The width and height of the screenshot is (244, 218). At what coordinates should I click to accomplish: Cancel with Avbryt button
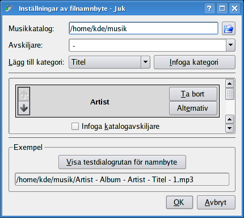click(x=216, y=202)
